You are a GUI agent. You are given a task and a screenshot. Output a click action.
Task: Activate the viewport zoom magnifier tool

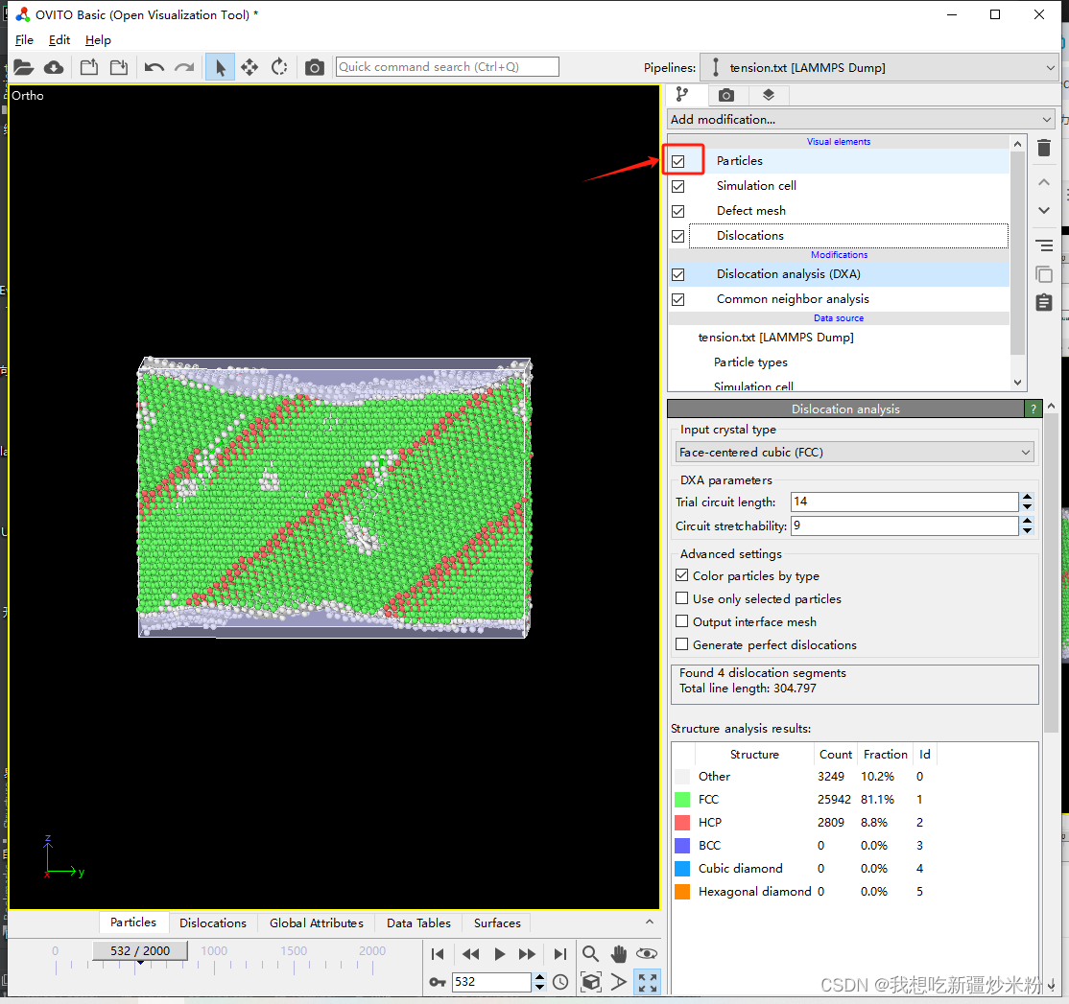(x=590, y=953)
